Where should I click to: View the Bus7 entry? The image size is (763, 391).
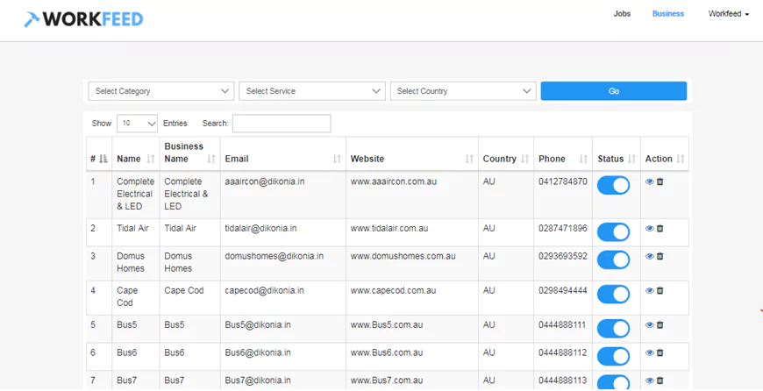(650, 380)
